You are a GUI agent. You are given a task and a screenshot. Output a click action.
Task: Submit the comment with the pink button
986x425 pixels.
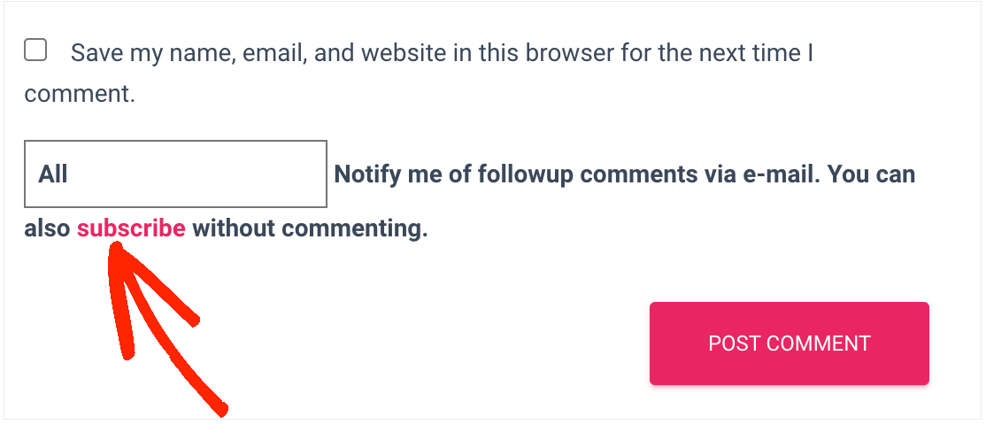point(789,344)
